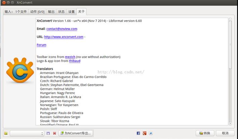This screenshot has height=139, width=238.
Task: Click the XnConvert logo image
Action: [x=20, y=70]
